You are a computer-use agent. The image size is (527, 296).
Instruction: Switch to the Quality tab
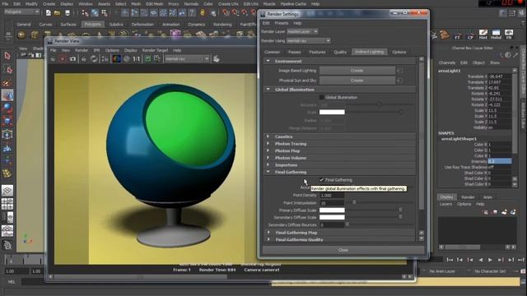(x=340, y=52)
